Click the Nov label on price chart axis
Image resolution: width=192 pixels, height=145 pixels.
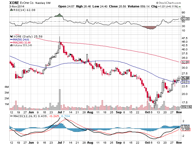click(x=179, y=112)
